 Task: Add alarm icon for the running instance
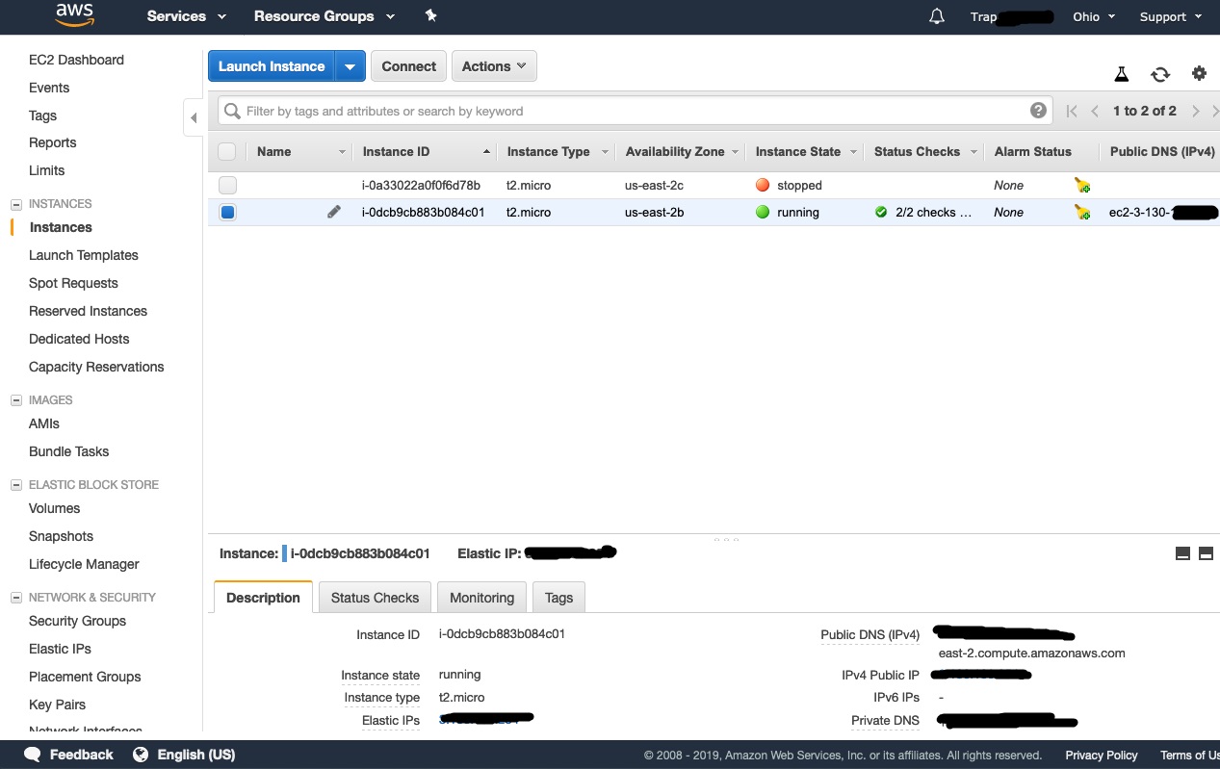coord(1082,212)
